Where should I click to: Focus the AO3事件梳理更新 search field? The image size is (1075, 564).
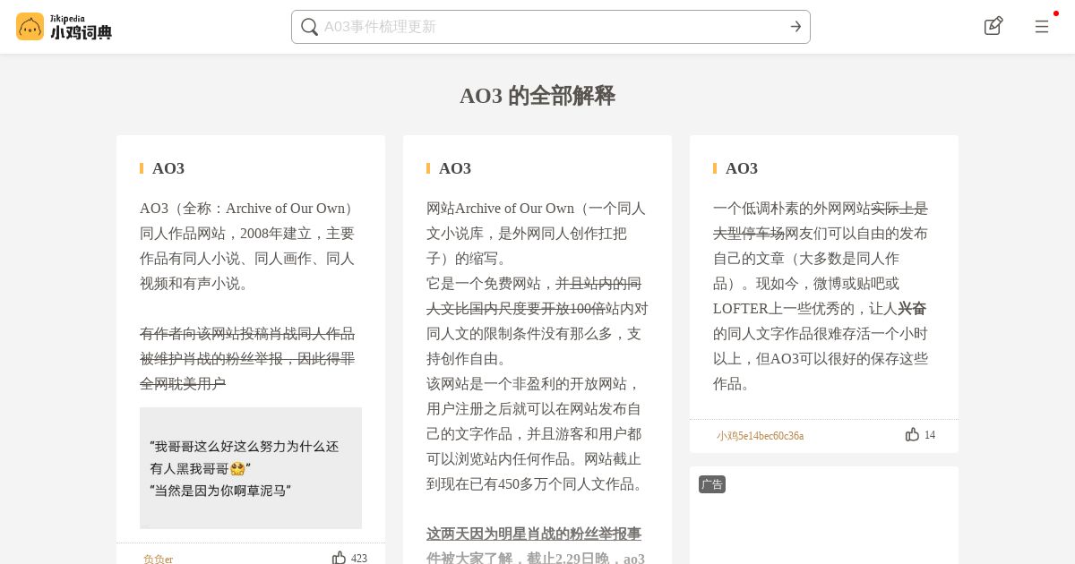tap(551, 27)
